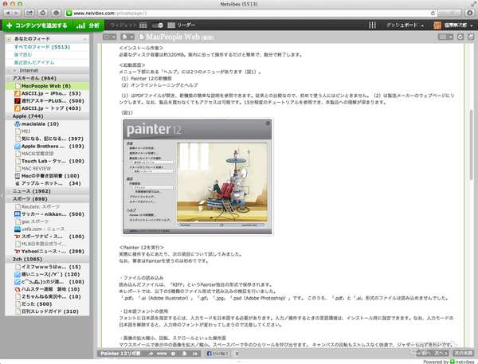Screen dimensions: 478x364
Task: Click the ウィジェット grid view icon
Action: (x=143, y=25)
